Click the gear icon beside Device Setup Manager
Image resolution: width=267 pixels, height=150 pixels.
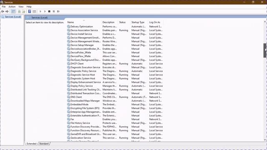(x=68, y=45)
